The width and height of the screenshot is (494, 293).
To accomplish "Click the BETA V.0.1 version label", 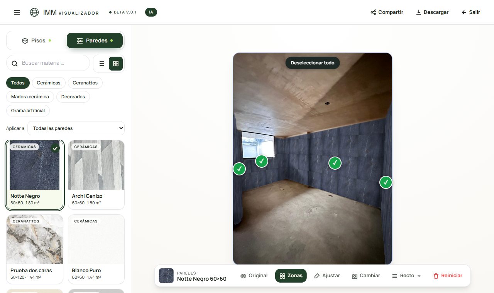I will point(123,12).
